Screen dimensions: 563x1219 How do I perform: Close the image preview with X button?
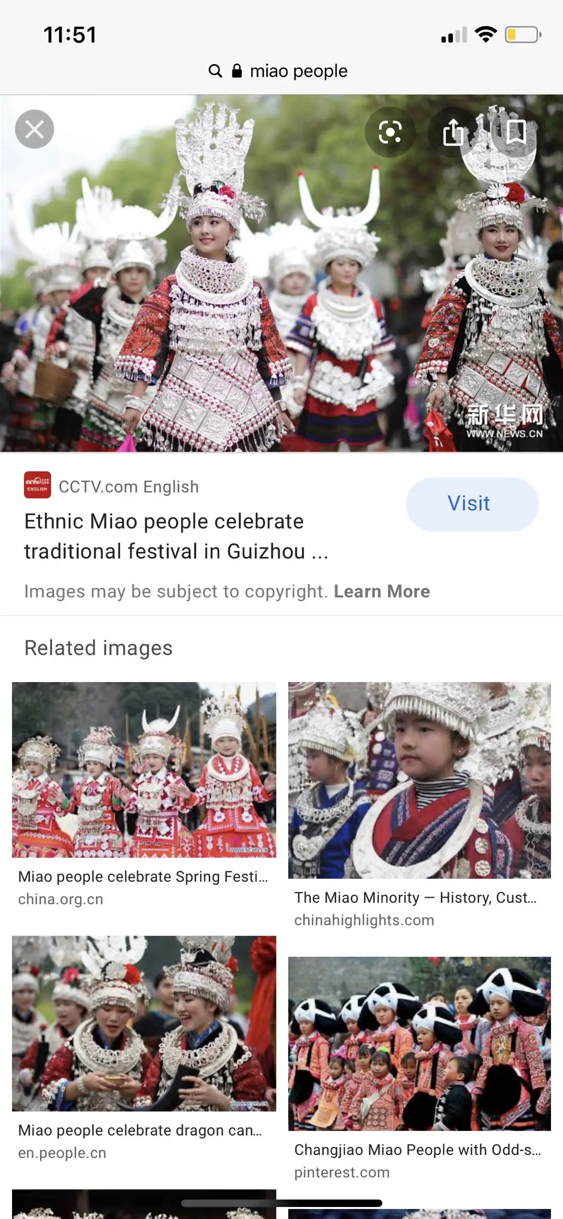coord(34,129)
